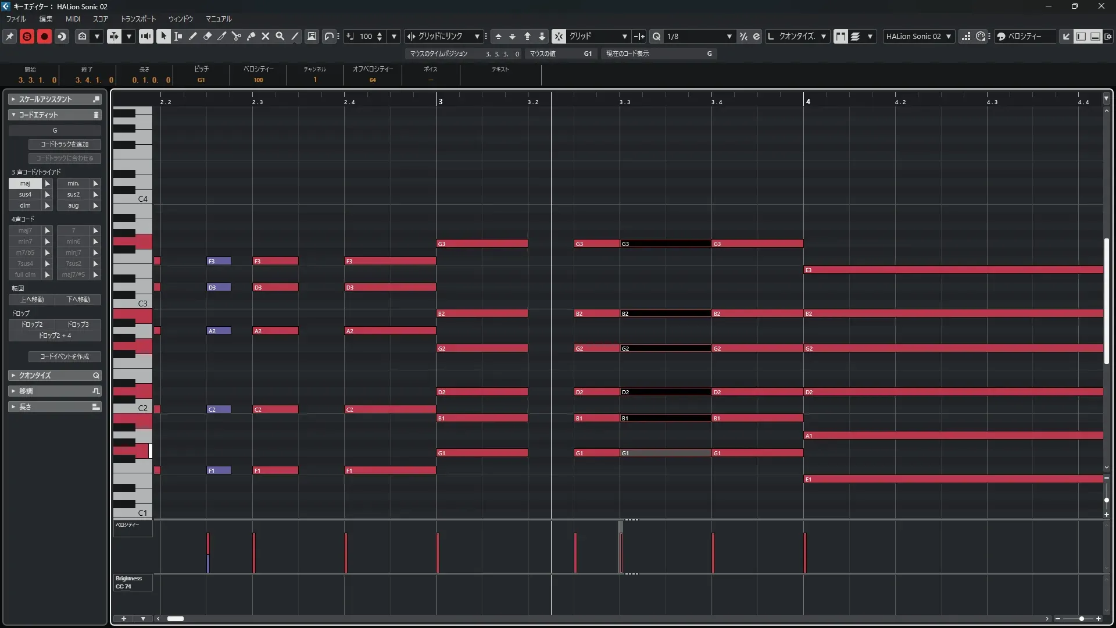Click the コードイベントを作成 button
The image size is (1116, 628).
tap(65, 356)
